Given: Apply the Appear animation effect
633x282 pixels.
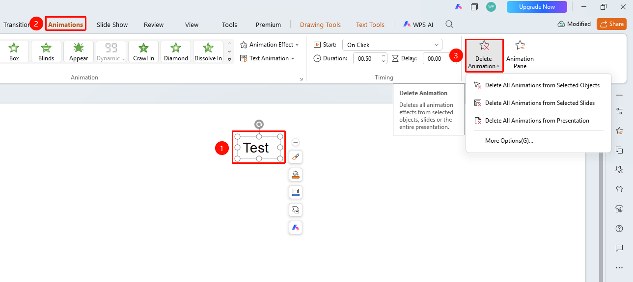Looking at the screenshot, I should tap(79, 51).
